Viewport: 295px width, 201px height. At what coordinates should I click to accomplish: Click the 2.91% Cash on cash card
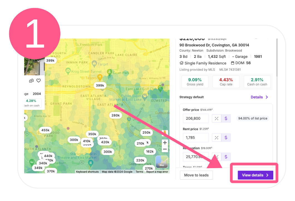(257, 82)
